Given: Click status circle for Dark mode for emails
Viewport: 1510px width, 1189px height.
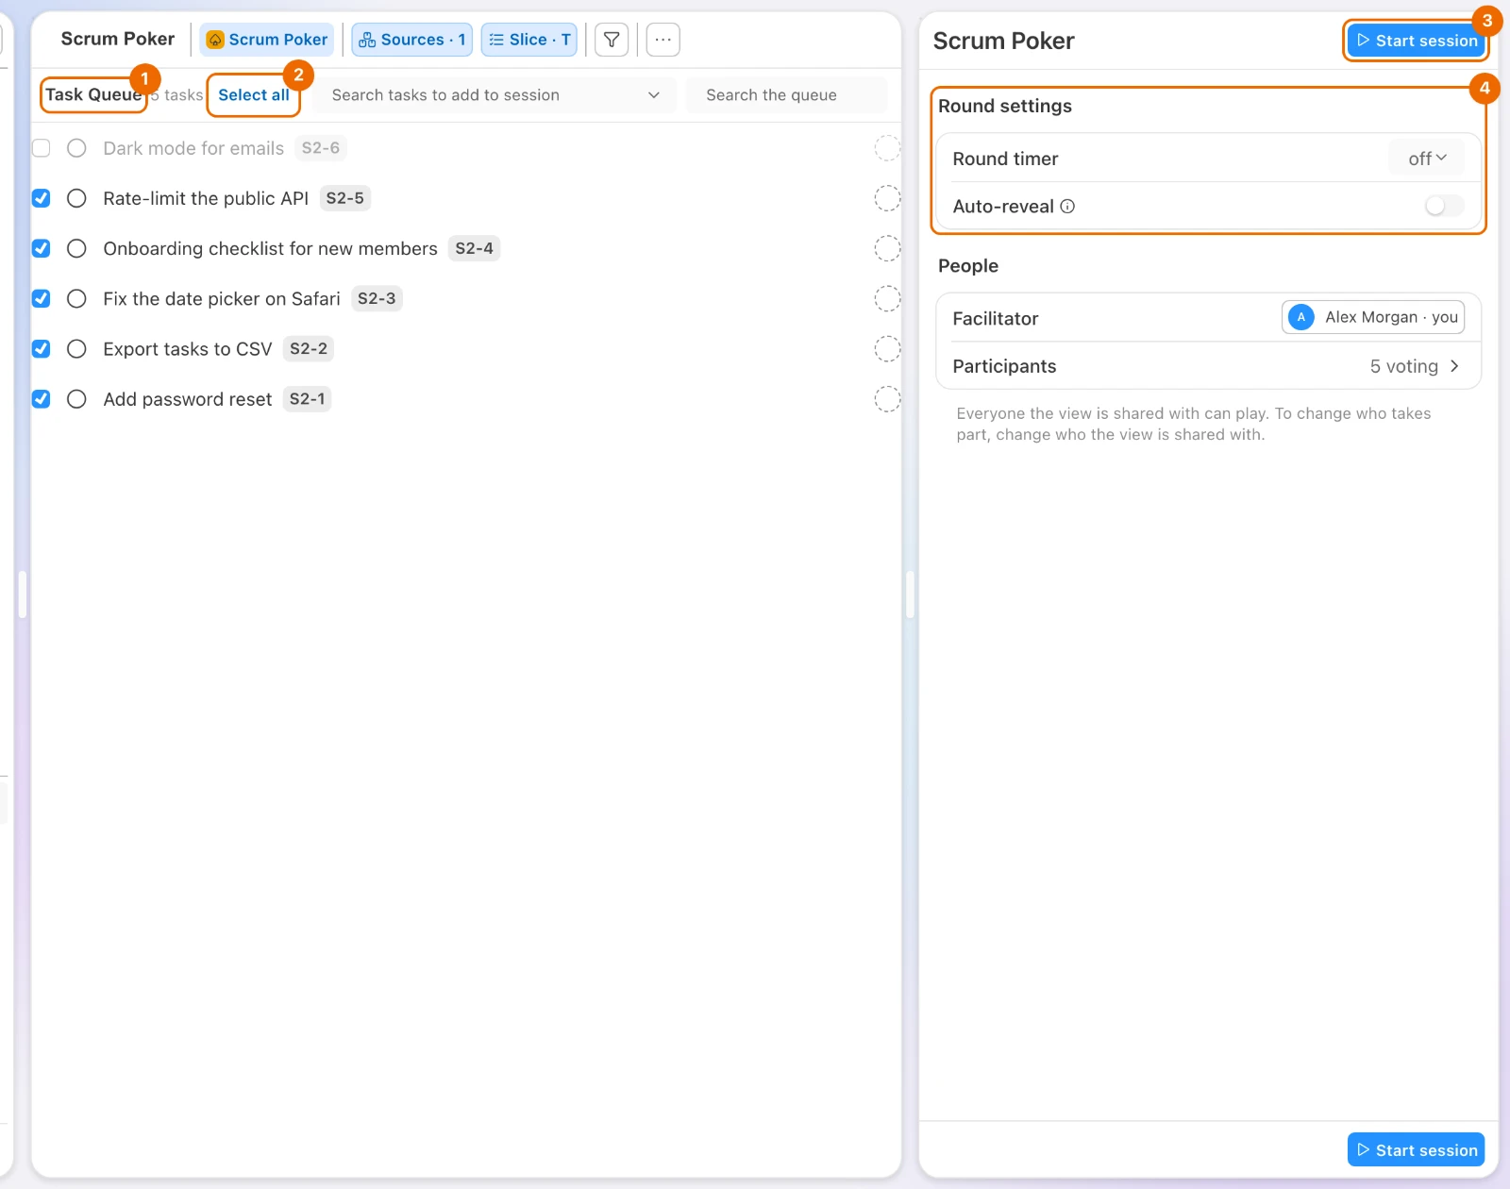Looking at the screenshot, I should point(77,148).
